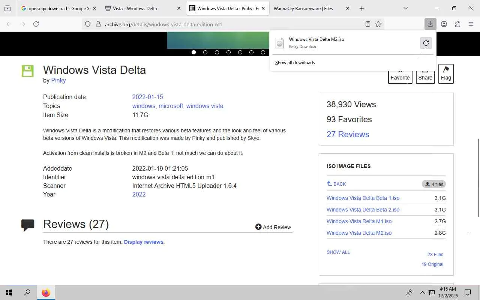
Task: Open the People icon in the taskbar
Action: pos(409,292)
